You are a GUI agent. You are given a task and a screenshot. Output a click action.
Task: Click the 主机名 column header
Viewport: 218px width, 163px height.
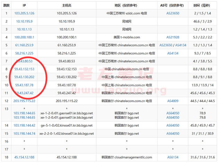click(x=67, y=6)
